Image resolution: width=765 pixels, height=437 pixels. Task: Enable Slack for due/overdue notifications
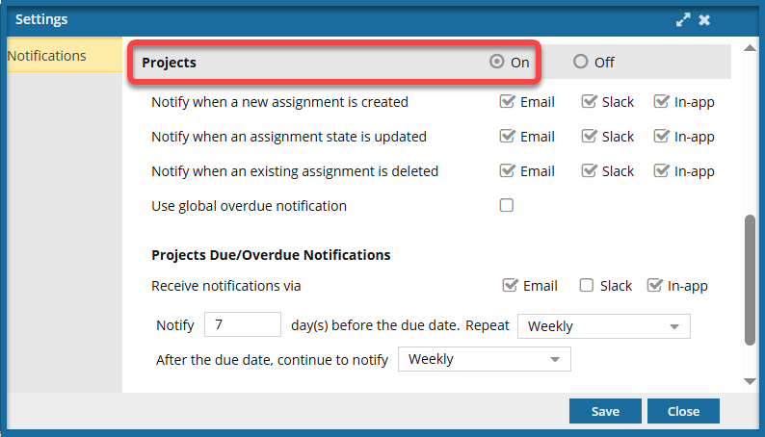pos(587,286)
